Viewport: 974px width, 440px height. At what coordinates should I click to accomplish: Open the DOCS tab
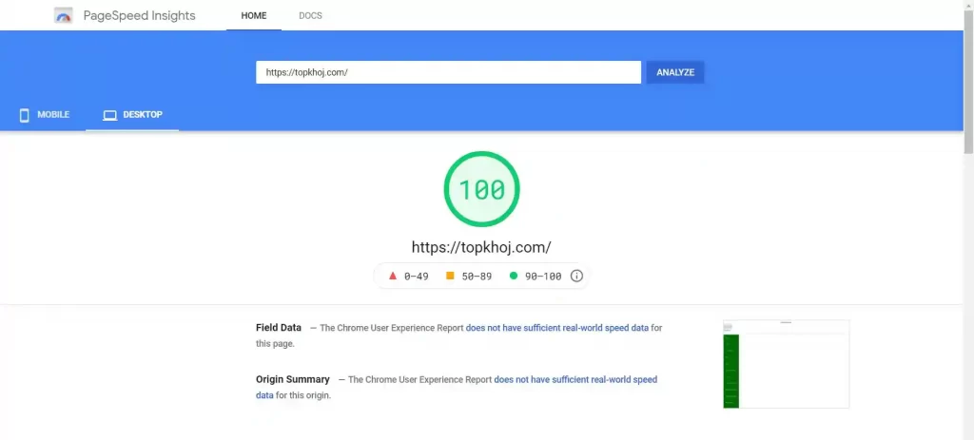tap(311, 15)
